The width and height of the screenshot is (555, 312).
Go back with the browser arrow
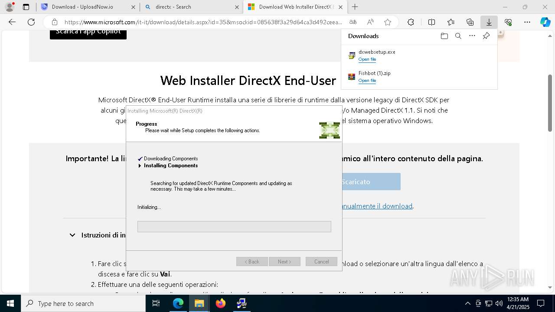coord(12,22)
